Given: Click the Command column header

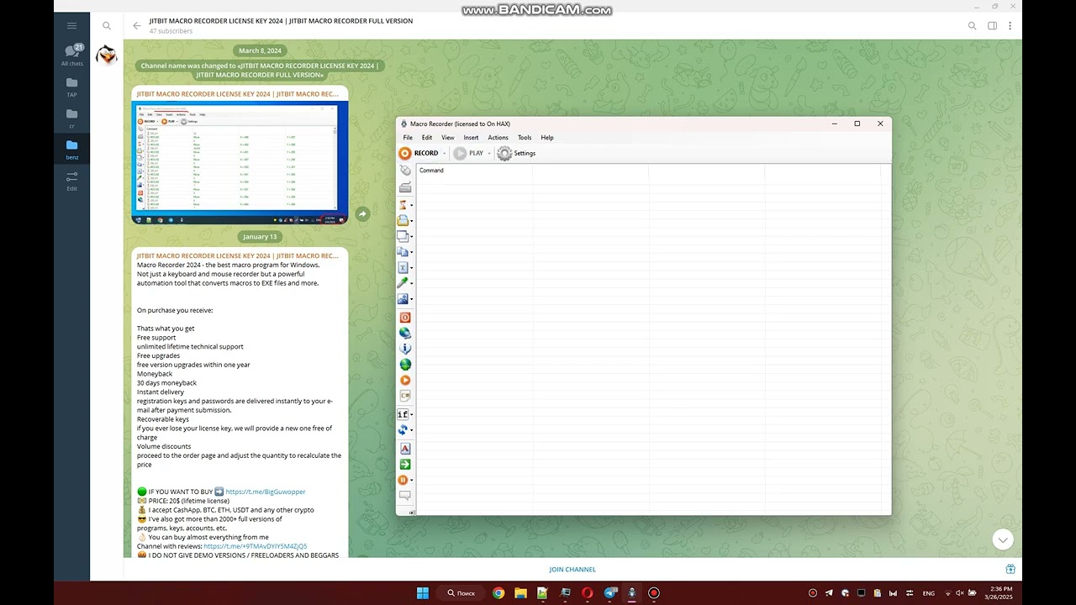Looking at the screenshot, I should pyautogui.click(x=475, y=171).
